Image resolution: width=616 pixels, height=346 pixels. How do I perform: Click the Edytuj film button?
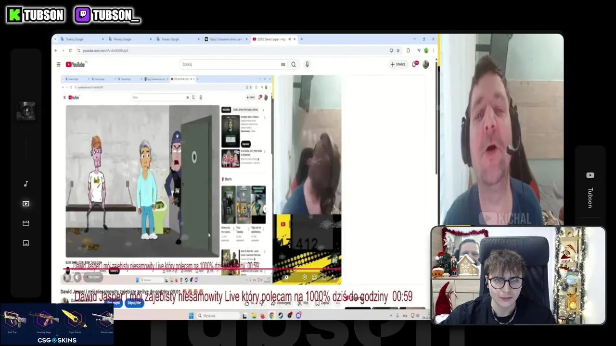tap(134, 303)
